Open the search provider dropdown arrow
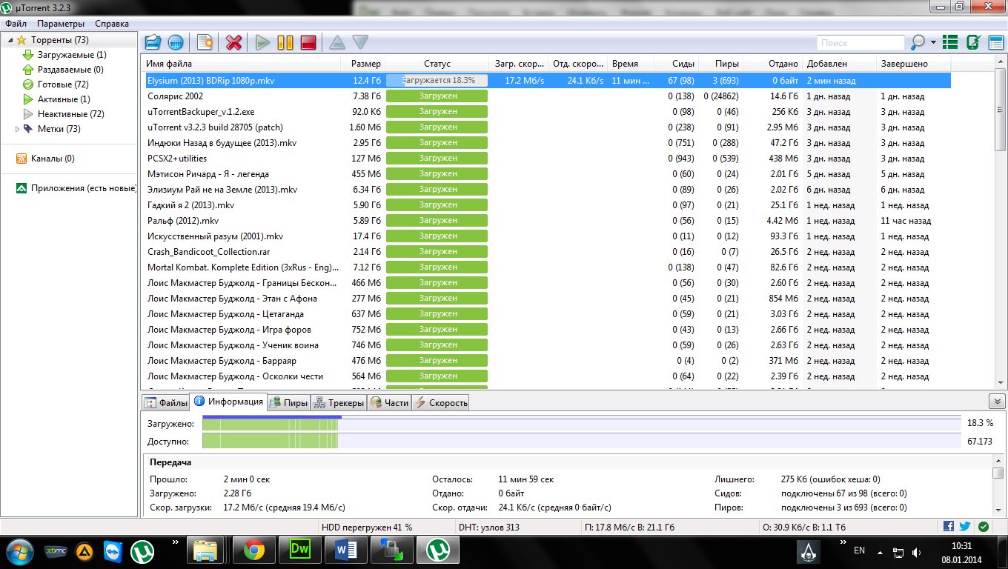This screenshot has height=569, width=1008. click(x=933, y=42)
